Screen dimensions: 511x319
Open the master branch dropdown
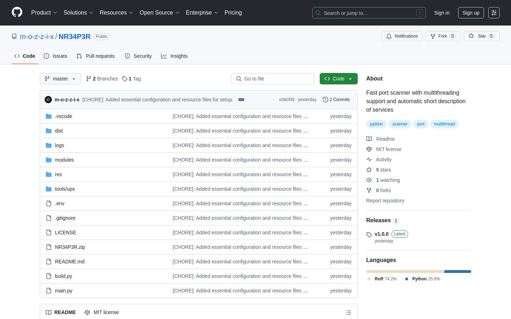(x=60, y=79)
